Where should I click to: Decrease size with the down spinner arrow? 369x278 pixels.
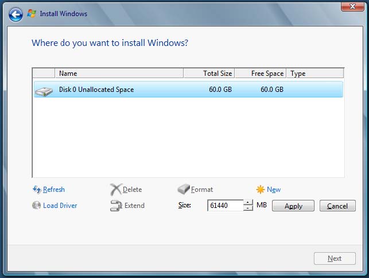click(x=248, y=208)
